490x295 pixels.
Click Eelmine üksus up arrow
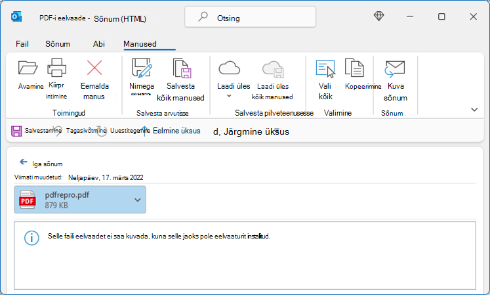point(144,131)
